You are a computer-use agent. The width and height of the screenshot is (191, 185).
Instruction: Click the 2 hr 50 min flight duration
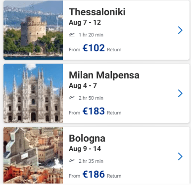point(91,98)
